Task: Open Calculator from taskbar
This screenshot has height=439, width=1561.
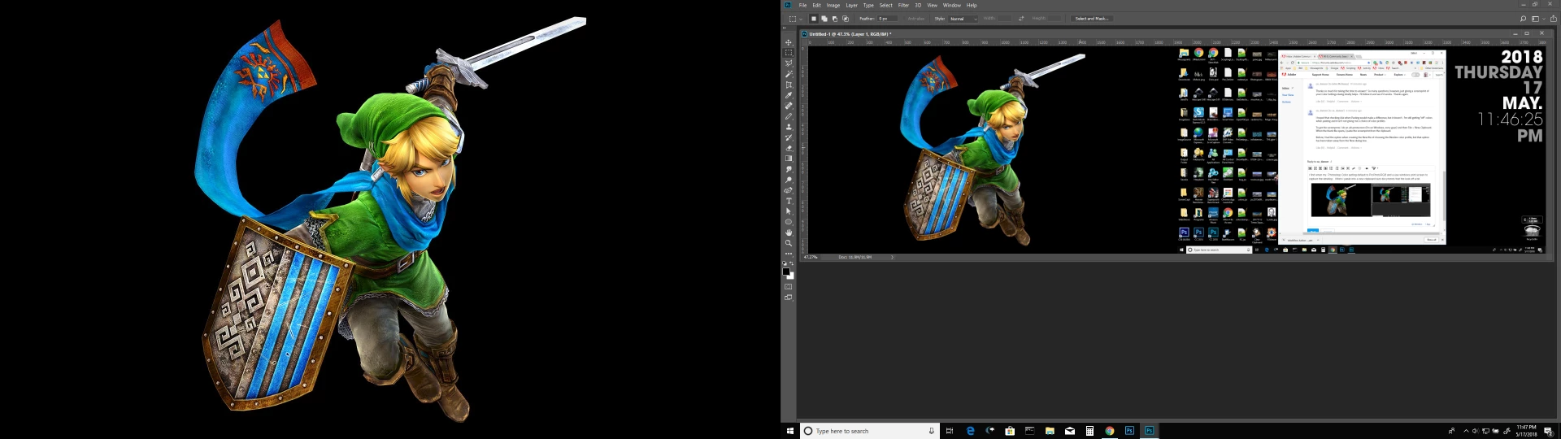Action: click(x=1089, y=431)
